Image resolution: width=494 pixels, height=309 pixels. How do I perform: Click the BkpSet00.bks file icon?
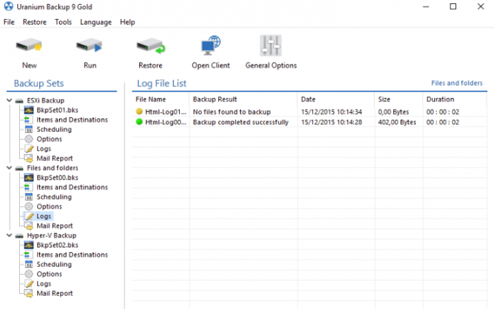(29, 177)
